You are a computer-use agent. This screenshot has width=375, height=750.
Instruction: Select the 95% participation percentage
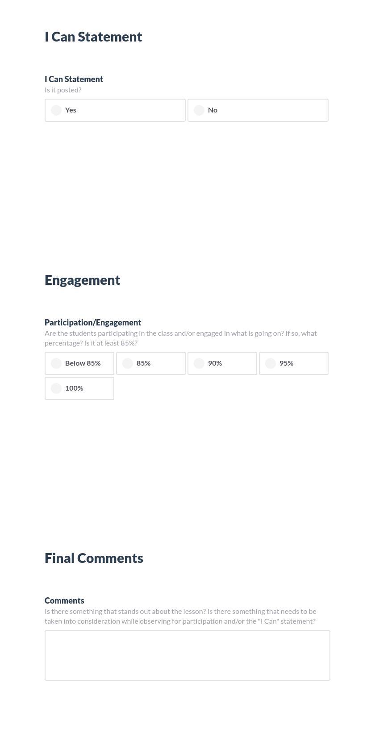293,363
